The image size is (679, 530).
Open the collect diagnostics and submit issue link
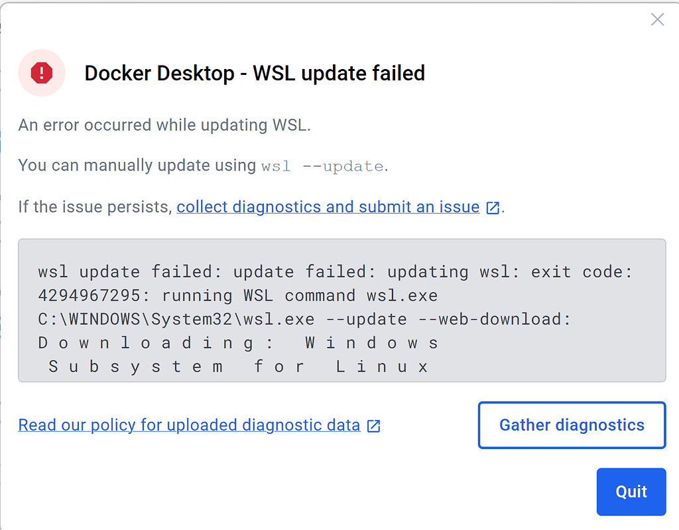[328, 207]
